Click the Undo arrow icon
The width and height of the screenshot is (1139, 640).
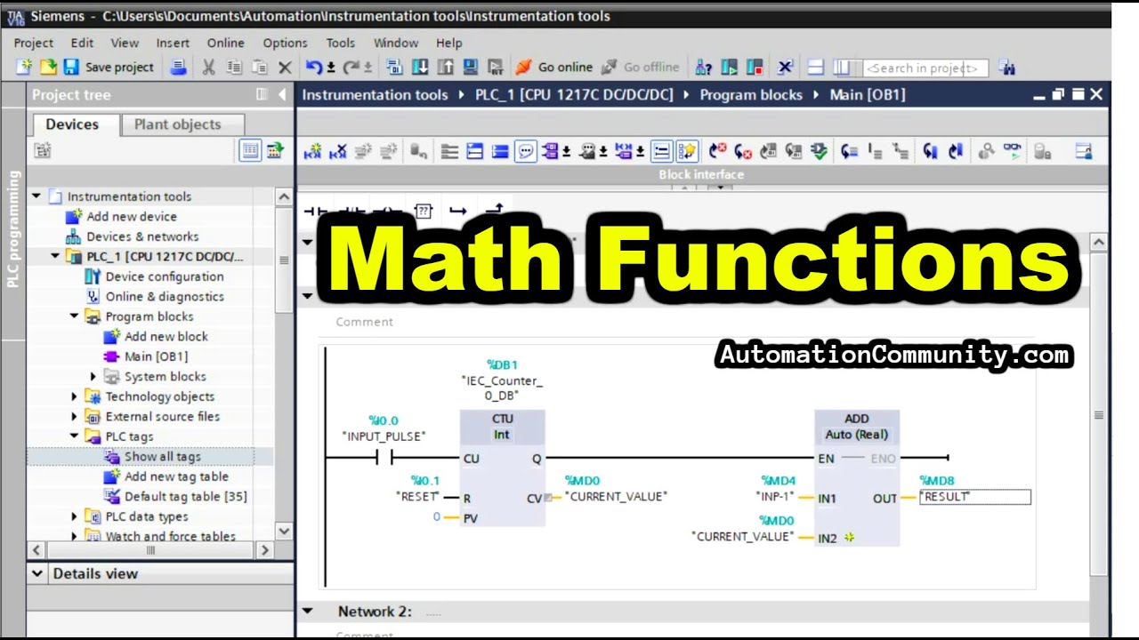(314, 67)
